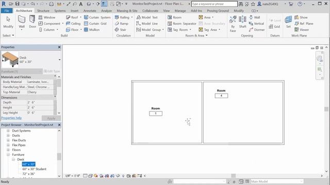Open the Room & Area panel dropdown

point(196,35)
